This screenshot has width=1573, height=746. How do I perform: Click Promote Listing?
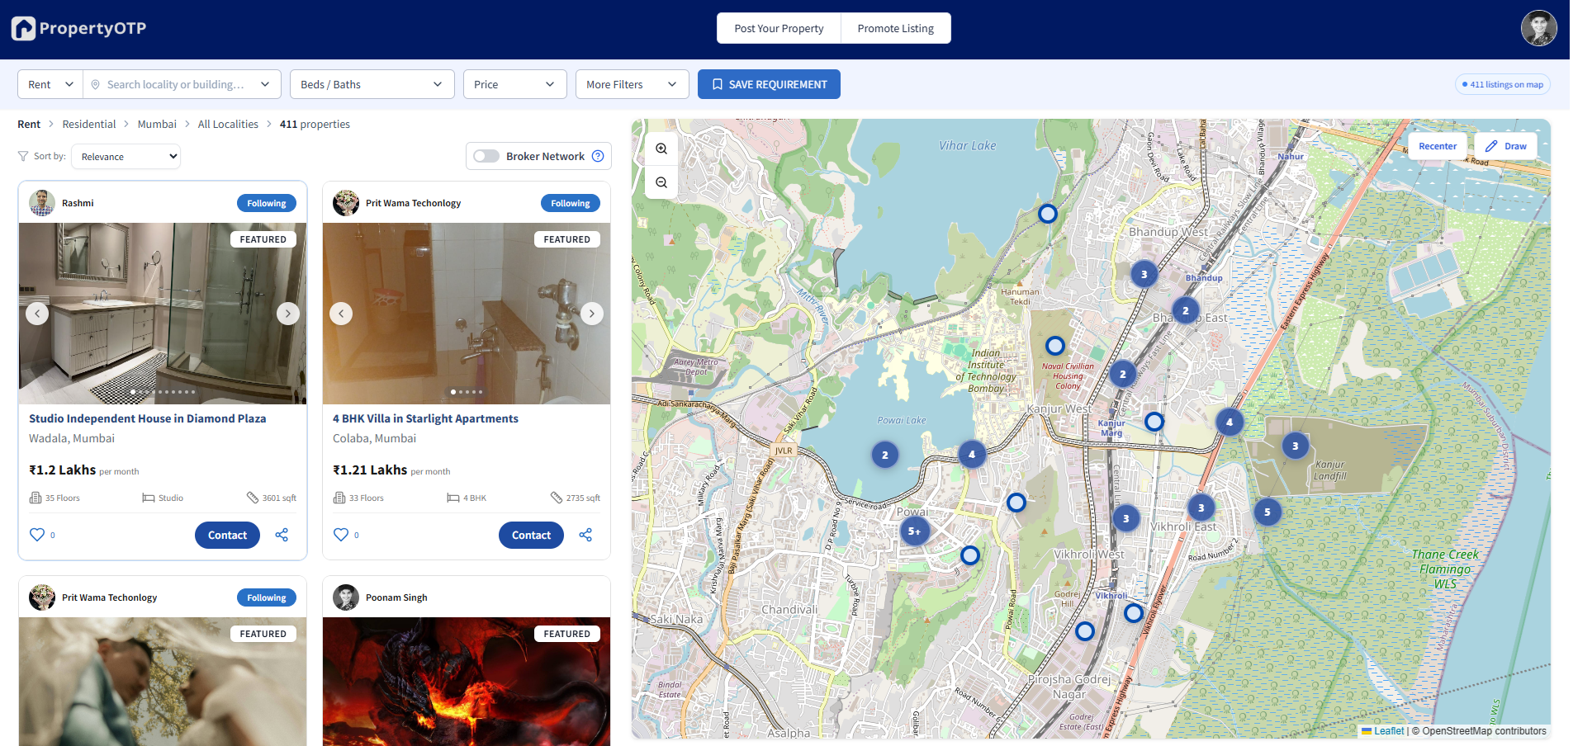tap(896, 28)
